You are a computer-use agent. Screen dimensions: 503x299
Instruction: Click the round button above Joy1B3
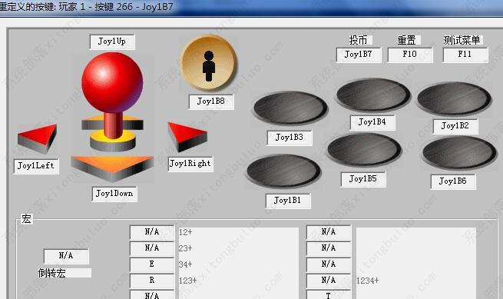[x=290, y=108]
